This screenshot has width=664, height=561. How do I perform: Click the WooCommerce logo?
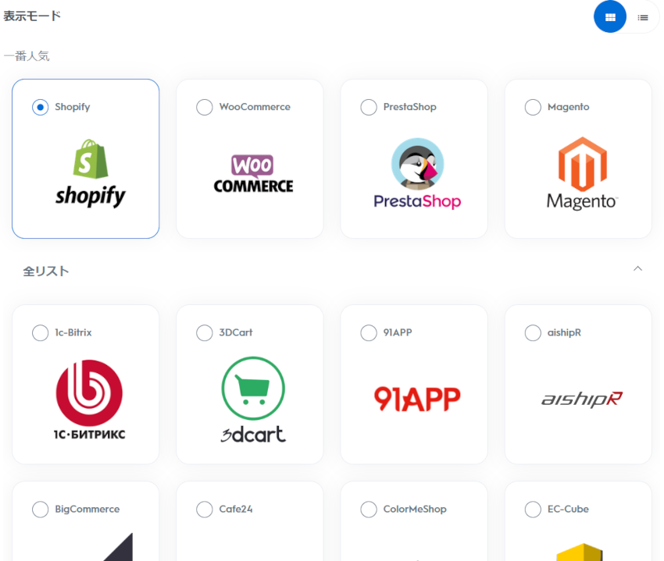tap(253, 174)
